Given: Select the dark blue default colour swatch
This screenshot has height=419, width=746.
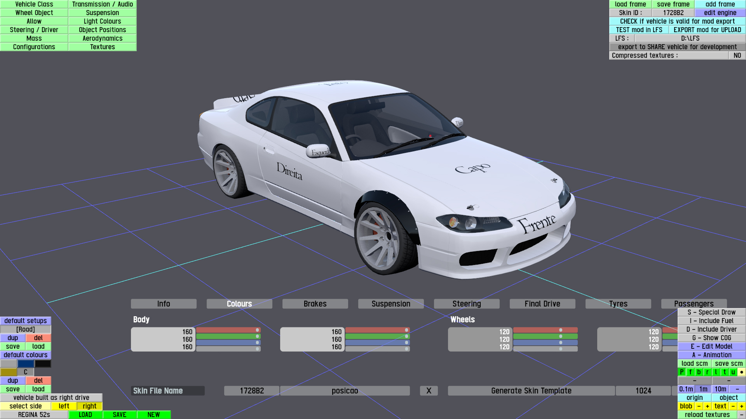Looking at the screenshot, I should (26, 364).
